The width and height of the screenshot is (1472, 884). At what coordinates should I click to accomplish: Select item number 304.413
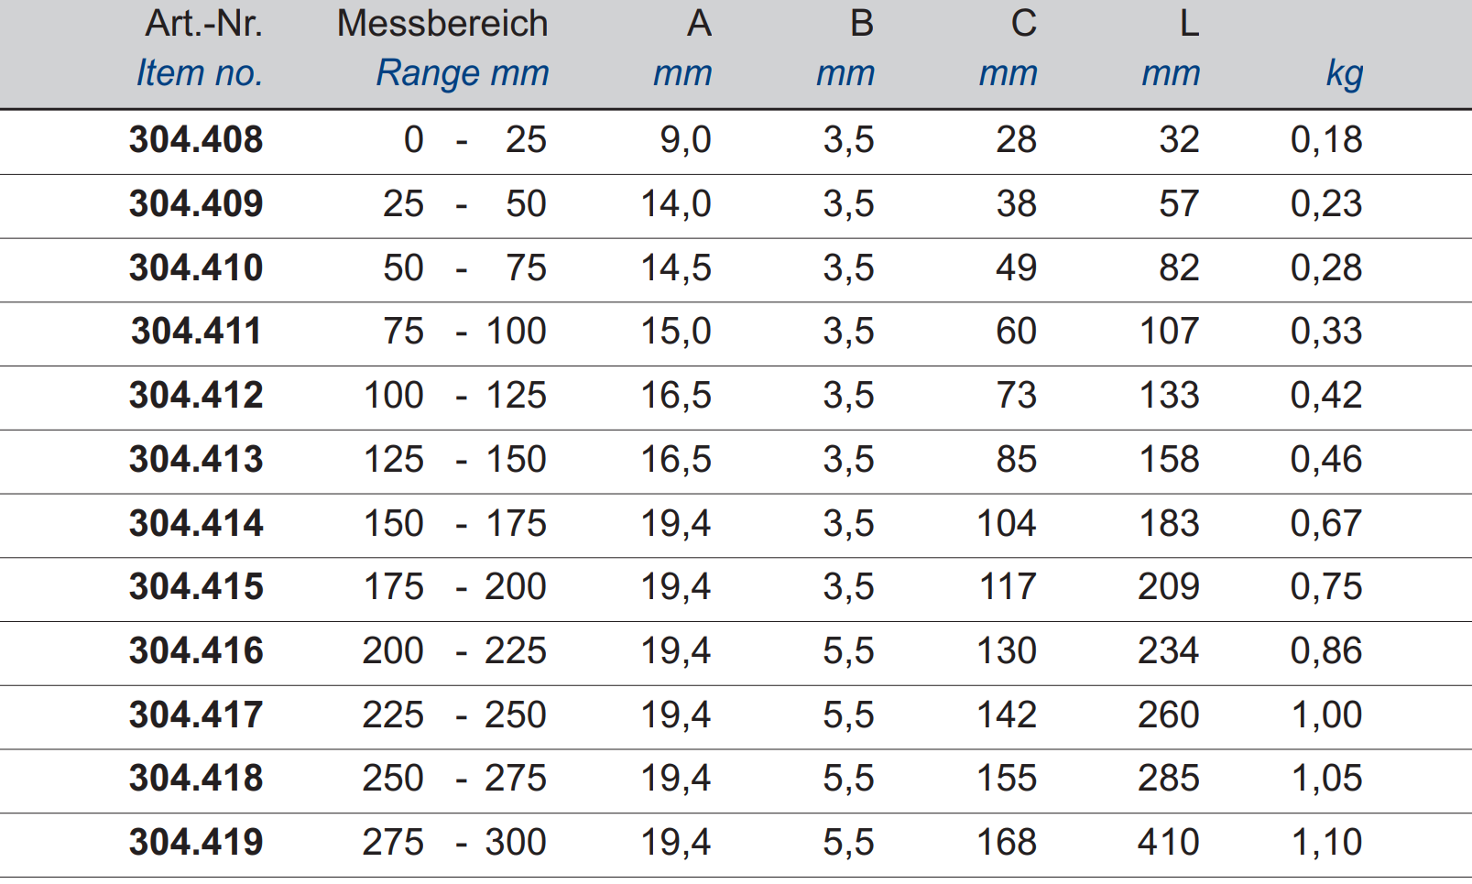tap(196, 460)
